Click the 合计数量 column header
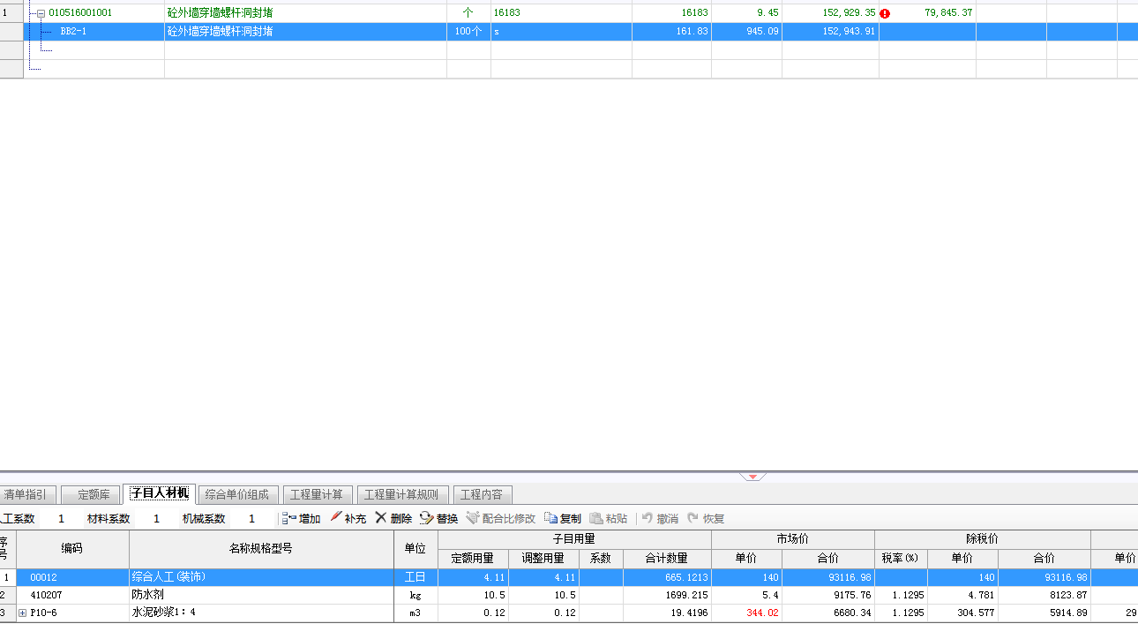 [x=667, y=559]
